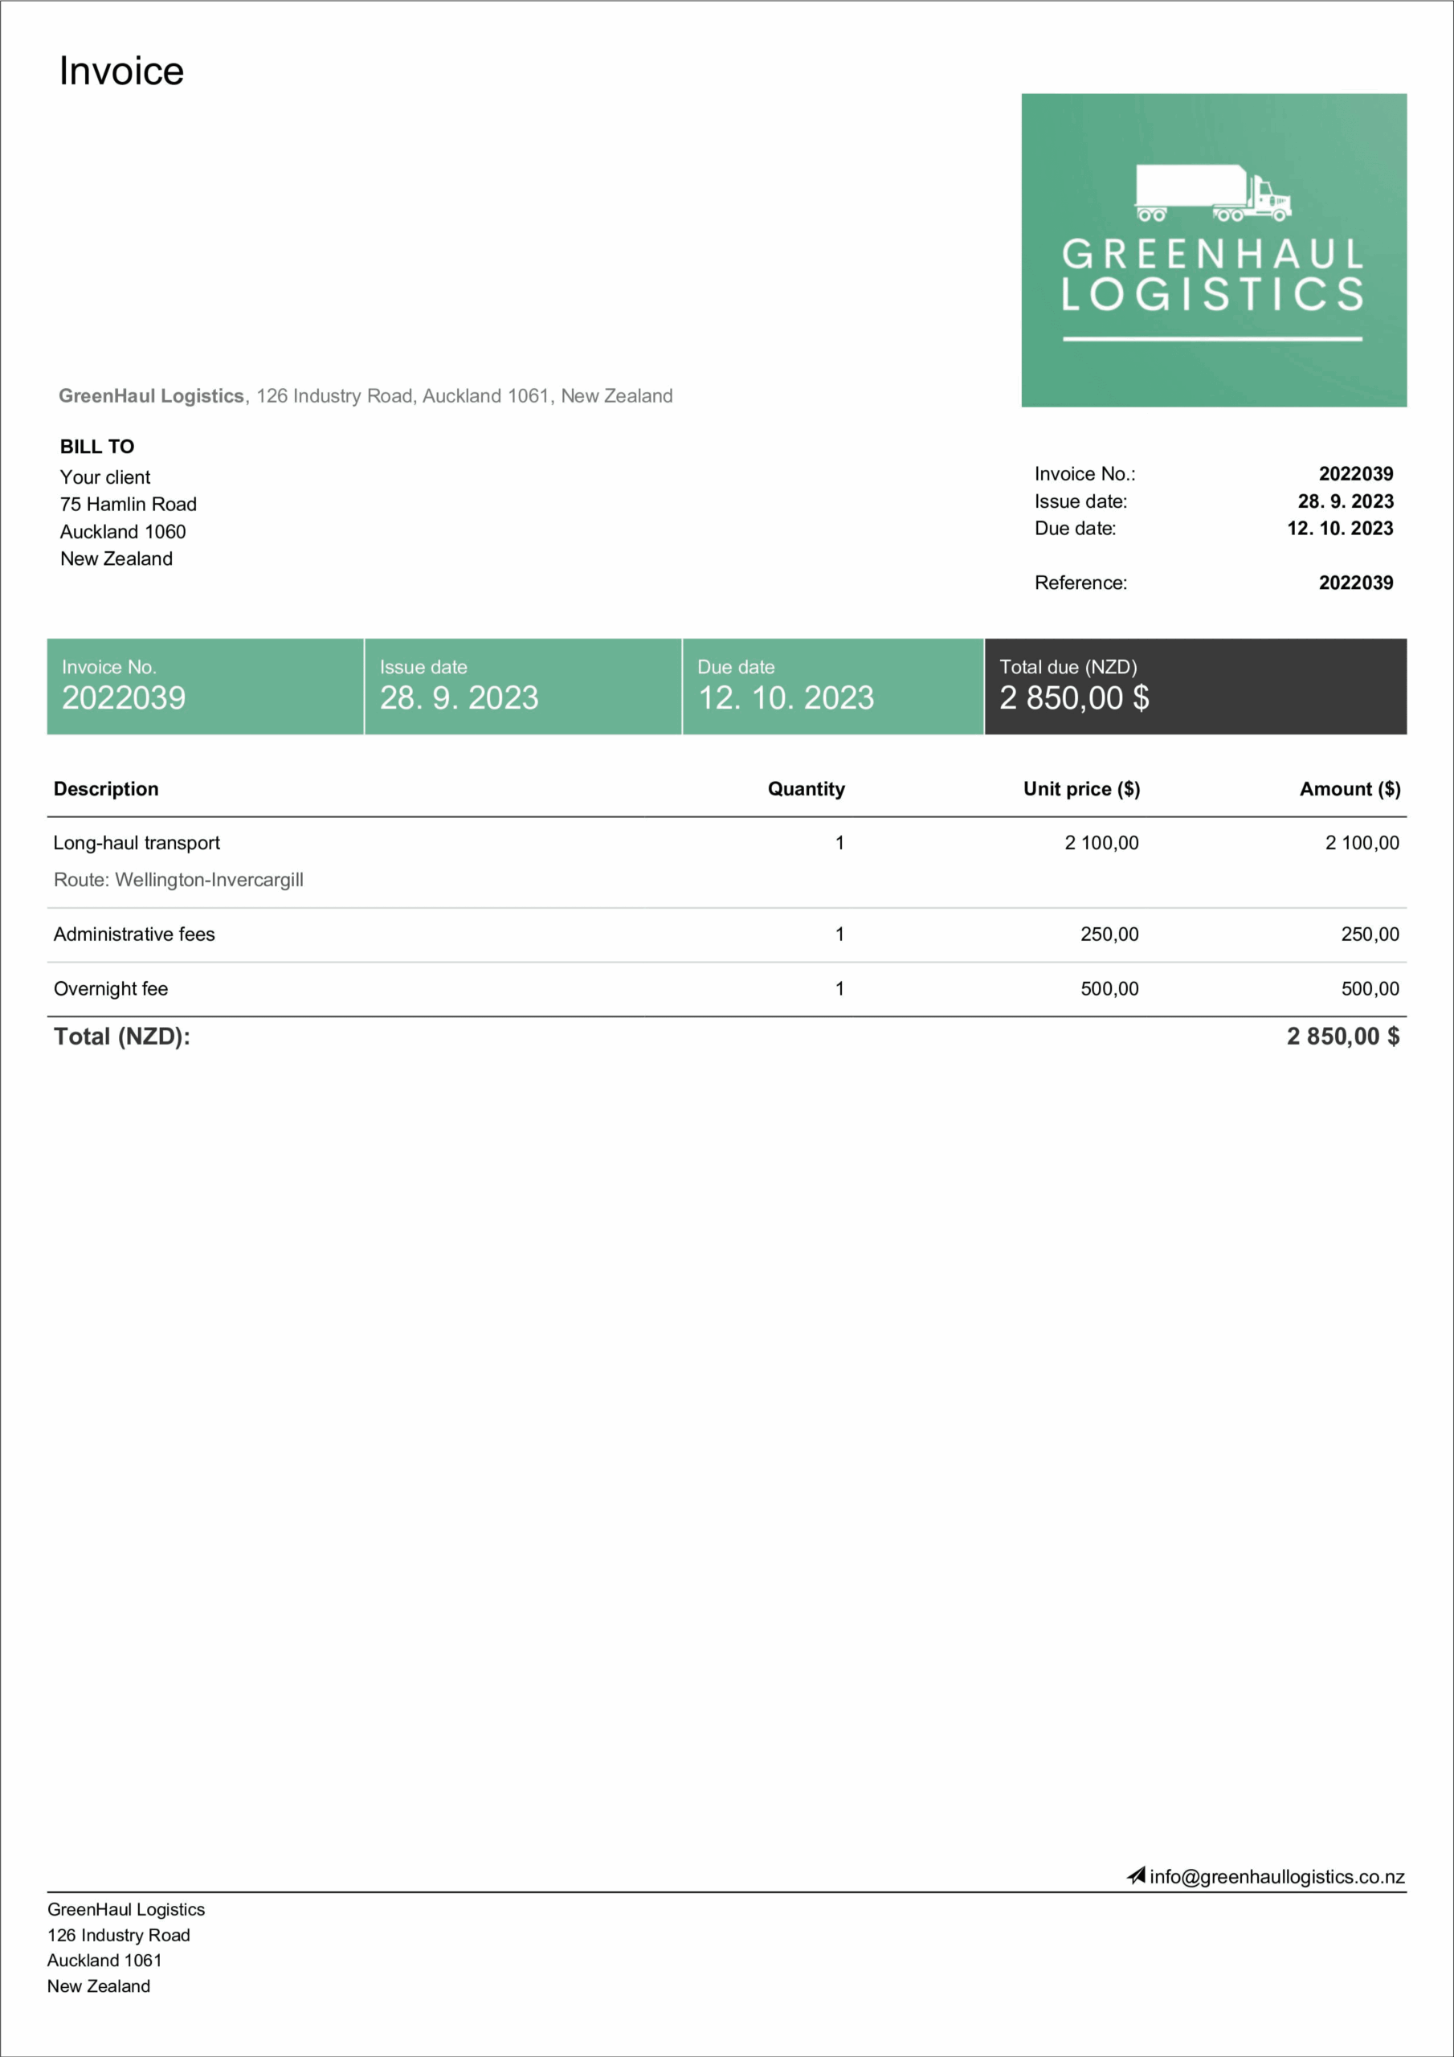Click the Quantity column header
Image resolution: width=1454 pixels, height=2057 pixels.
coord(807,788)
